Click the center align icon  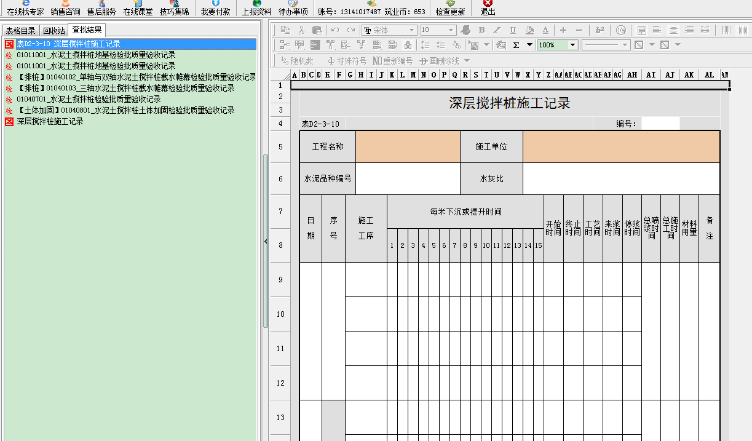pos(673,30)
